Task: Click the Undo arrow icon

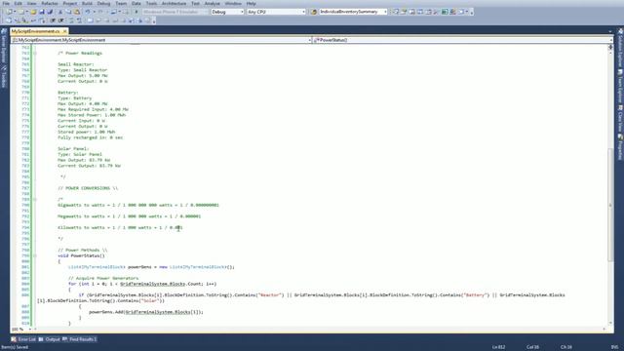Action: point(88,12)
